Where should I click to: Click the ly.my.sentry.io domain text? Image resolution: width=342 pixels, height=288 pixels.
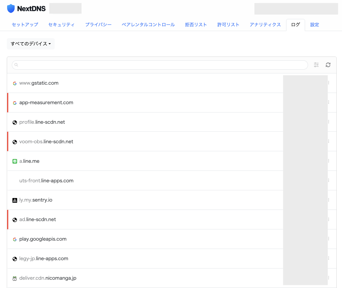click(x=36, y=200)
